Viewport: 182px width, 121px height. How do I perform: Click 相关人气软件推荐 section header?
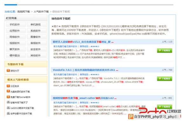point(26,80)
